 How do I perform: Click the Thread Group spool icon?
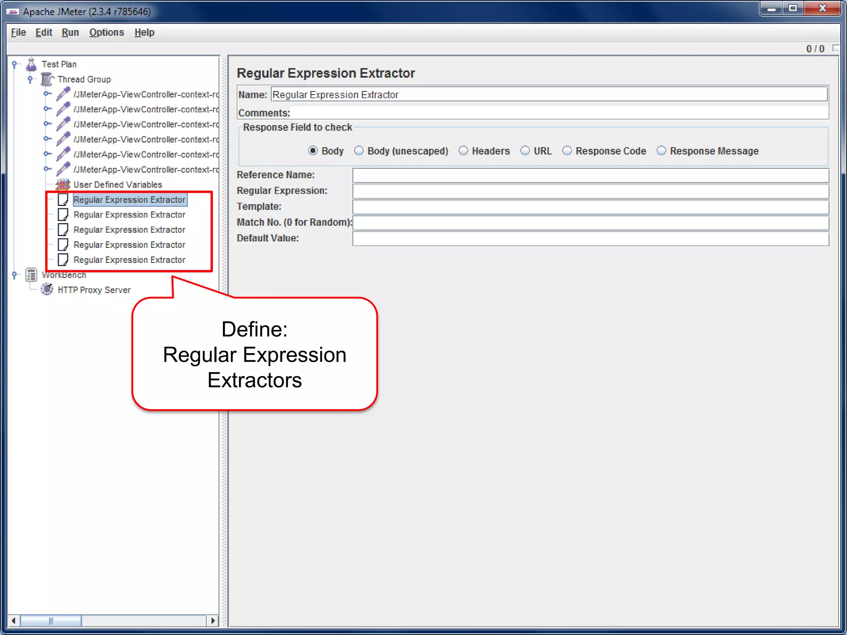[x=47, y=79]
